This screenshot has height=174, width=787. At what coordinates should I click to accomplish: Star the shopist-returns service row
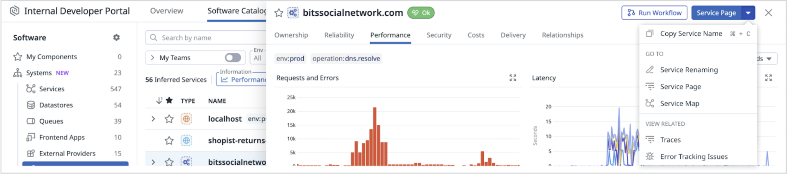click(169, 140)
